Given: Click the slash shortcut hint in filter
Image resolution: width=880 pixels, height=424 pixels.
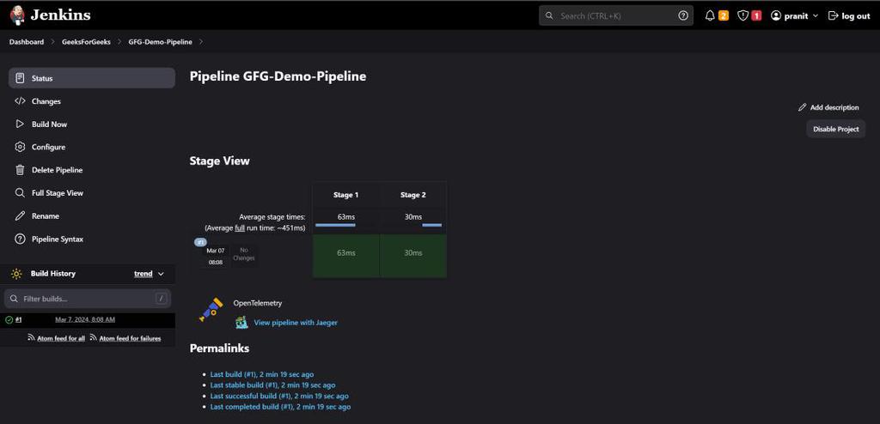Looking at the screenshot, I should [x=162, y=299].
